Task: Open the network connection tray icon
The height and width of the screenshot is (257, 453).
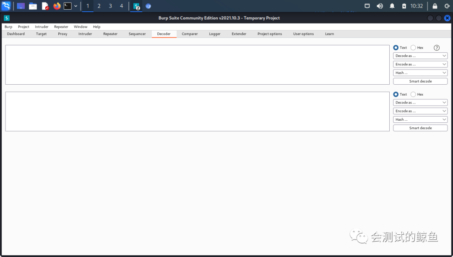Action: click(x=367, y=6)
